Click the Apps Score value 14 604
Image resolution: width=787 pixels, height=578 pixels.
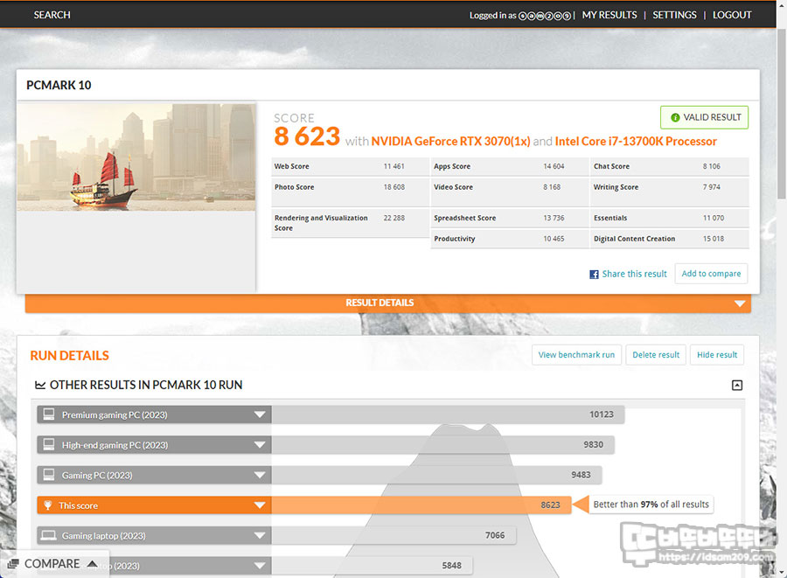[x=554, y=166]
